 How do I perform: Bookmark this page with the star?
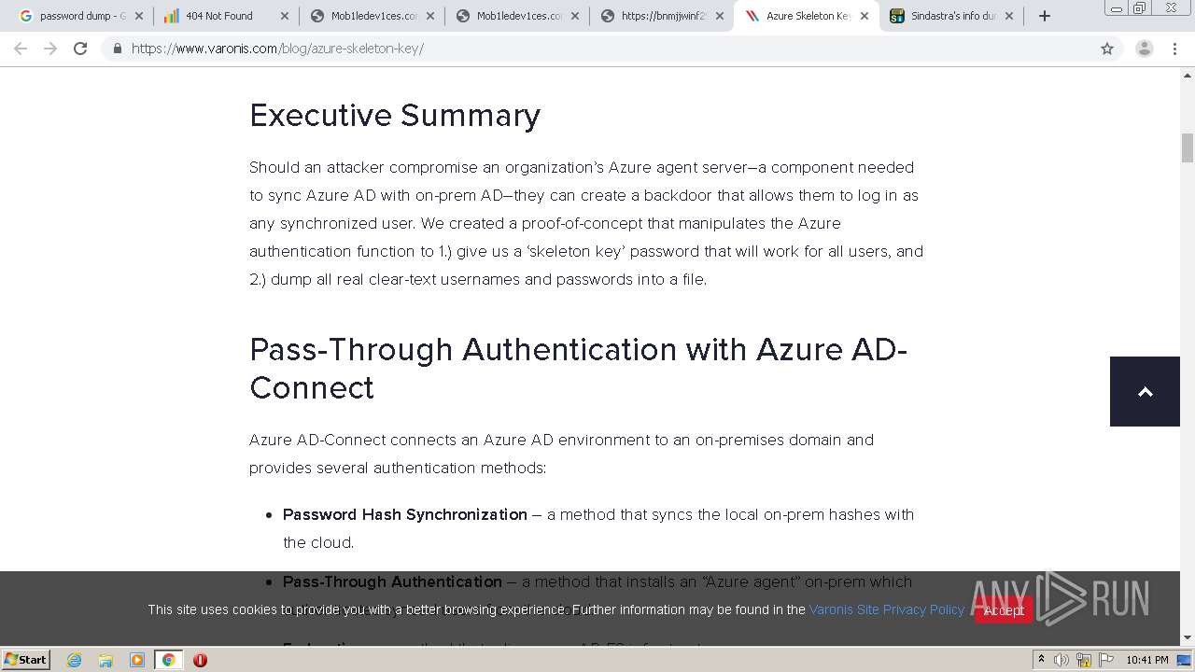click(x=1107, y=49)
